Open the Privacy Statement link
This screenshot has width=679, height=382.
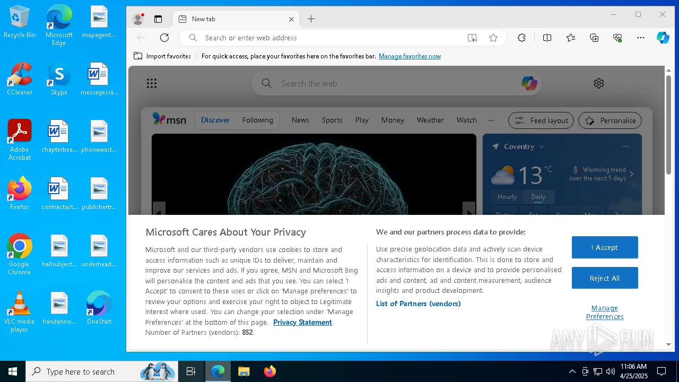302,322
